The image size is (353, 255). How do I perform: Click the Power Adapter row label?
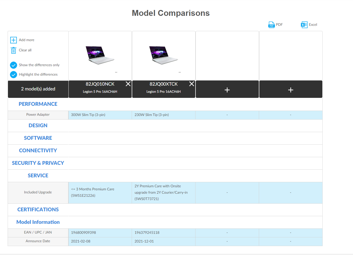[38, 115]
